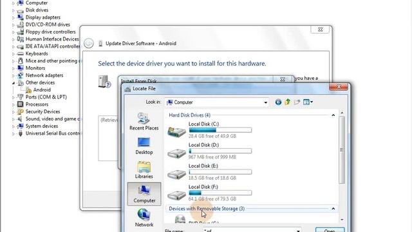
Task: Create new folder in Locate File toolbar
Action: click(297, 102)
